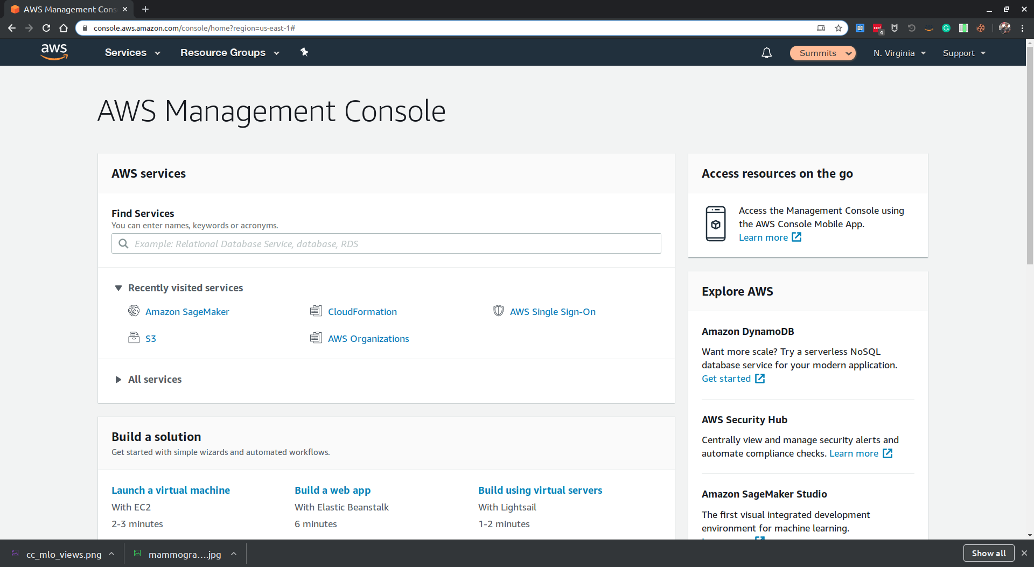Click the pin shortcut icon in navbar
1034x567 pixels.
coord(304,52)
